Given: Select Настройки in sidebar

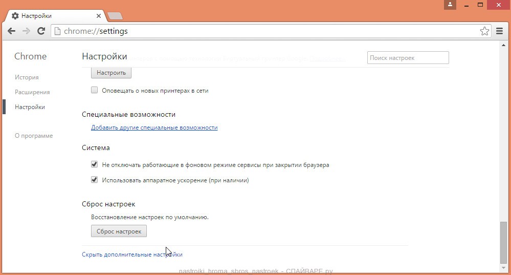Looking at the screenshot, I should tap(30, 107).
